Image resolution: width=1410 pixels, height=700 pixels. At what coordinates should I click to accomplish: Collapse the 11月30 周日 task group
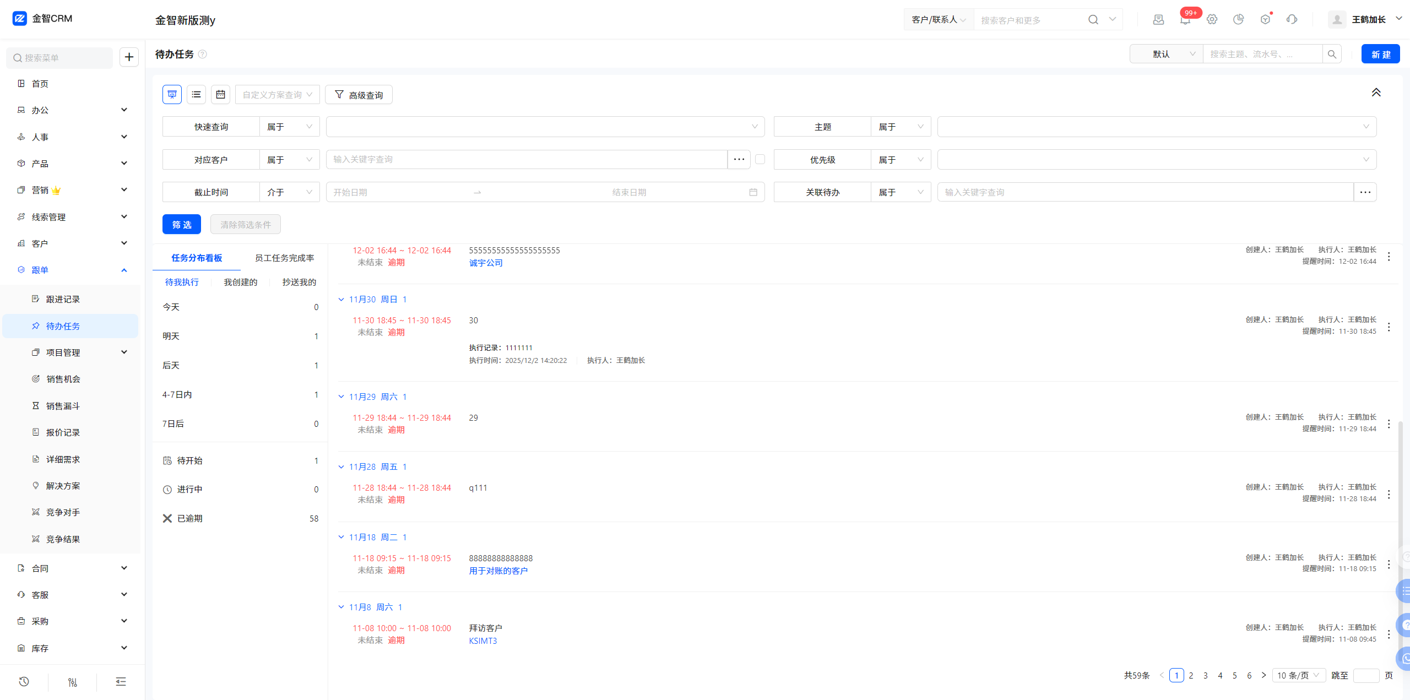(341, 299)
